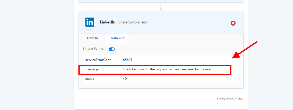This screenshot has height=110, width=293.
Task: Collapse the LinkedIn step header bar
Action: pyautogui.click(x=161, y=22)
